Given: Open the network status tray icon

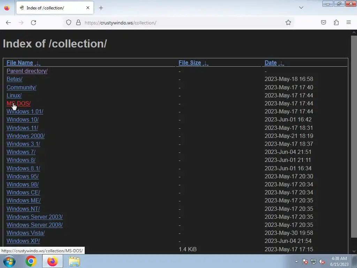Looking at the screenshot, I should pos(313,261).
